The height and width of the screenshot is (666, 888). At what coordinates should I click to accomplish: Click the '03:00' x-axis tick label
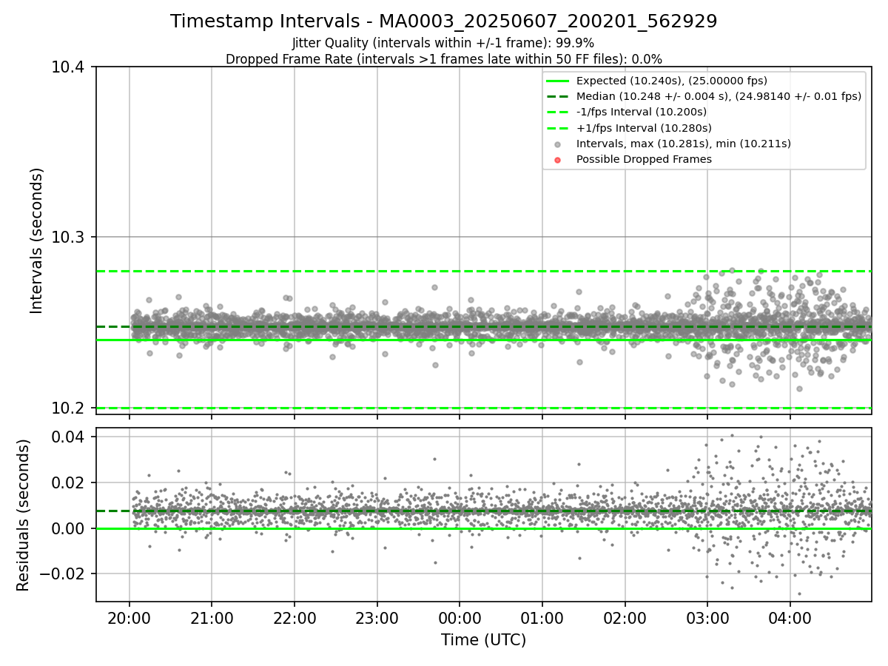pos(707,618)
